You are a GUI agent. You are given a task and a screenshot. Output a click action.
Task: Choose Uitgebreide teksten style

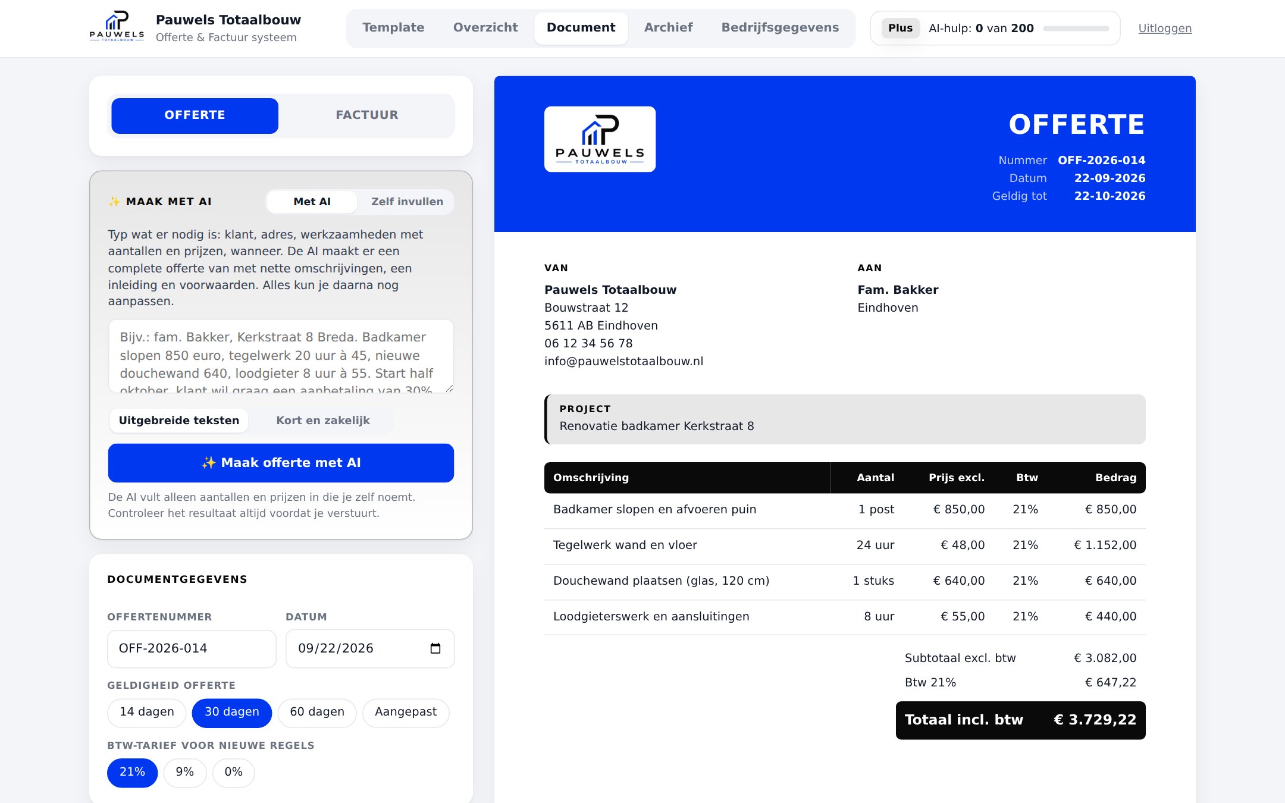[179, 421]
